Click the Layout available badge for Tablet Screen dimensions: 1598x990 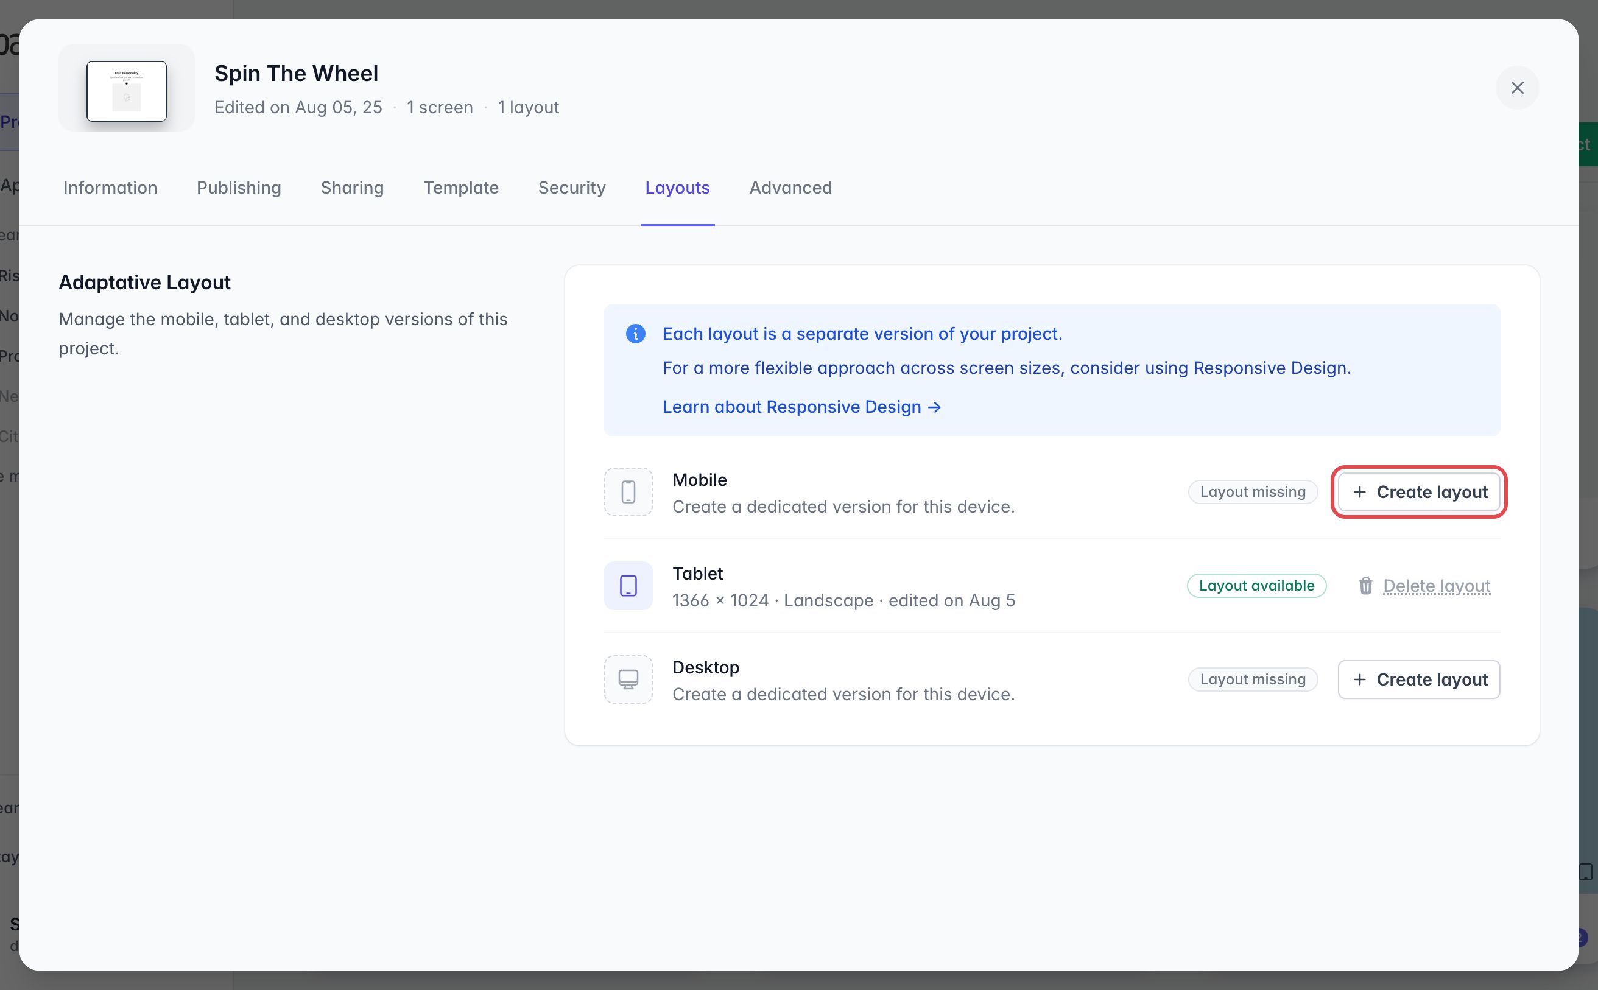pyautogui.click(x=1256, y=586)
